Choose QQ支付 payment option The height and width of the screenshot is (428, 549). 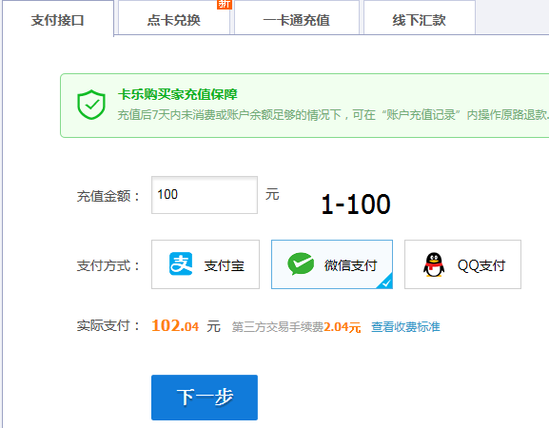[x=462, y=264]
